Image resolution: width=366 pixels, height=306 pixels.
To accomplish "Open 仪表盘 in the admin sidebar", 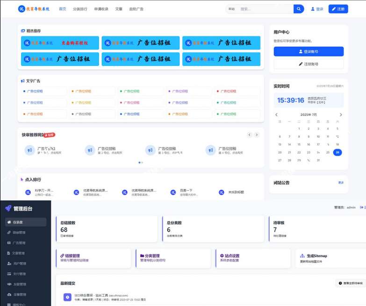I will pyautogui.click(x=26, y=222).
